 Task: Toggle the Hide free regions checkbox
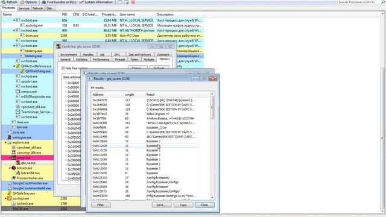[x=63, y=68]
